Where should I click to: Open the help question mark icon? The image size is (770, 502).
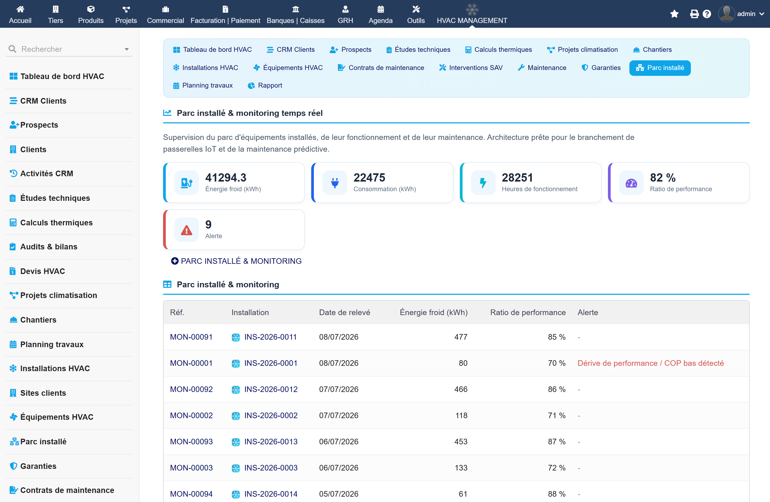click(x=707, y=14)
